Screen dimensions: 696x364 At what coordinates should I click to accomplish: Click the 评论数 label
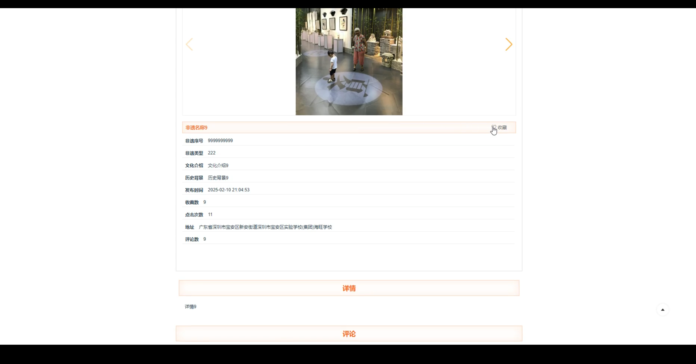(192, 239)
